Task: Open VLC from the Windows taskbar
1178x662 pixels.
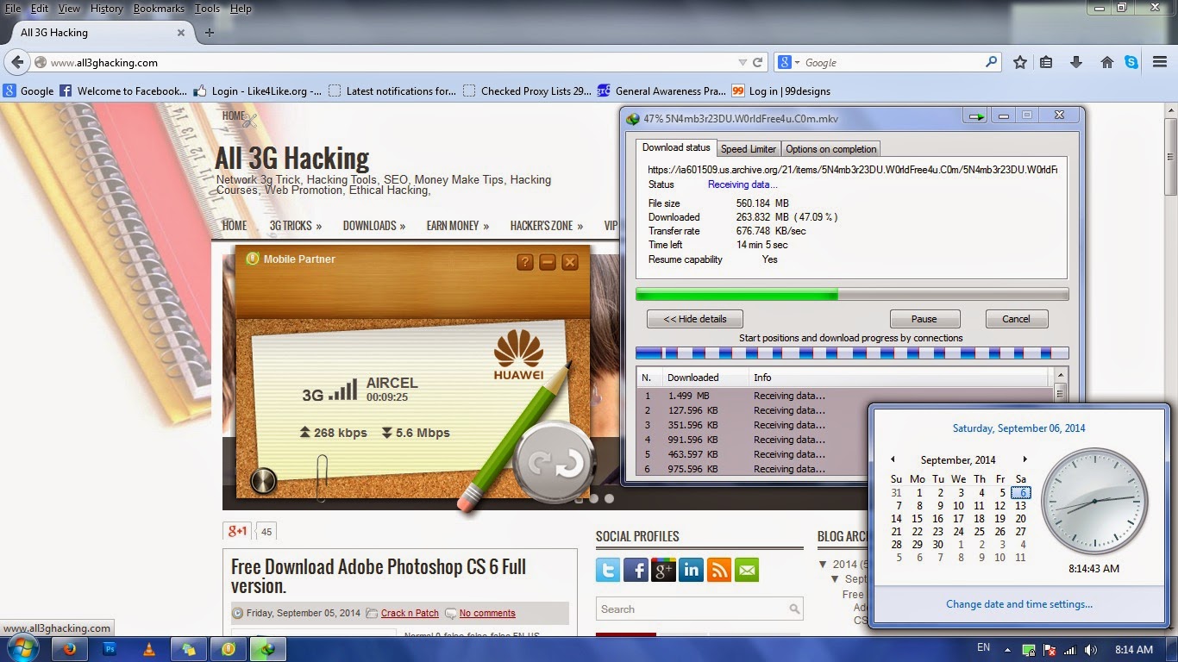Action: pyautogui.click(x=149, y=649)
